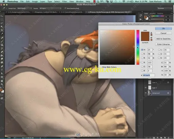Open the Window menu
Viewport: 174px width, 139px height.
(x=80, y=1)
